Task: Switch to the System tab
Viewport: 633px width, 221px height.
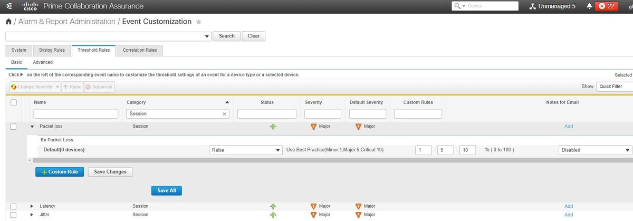Action: (x=18, y=50)
